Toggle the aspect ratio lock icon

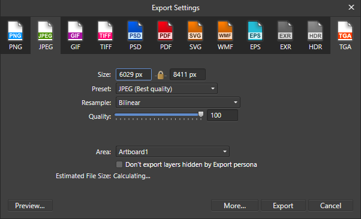(161, 75)
